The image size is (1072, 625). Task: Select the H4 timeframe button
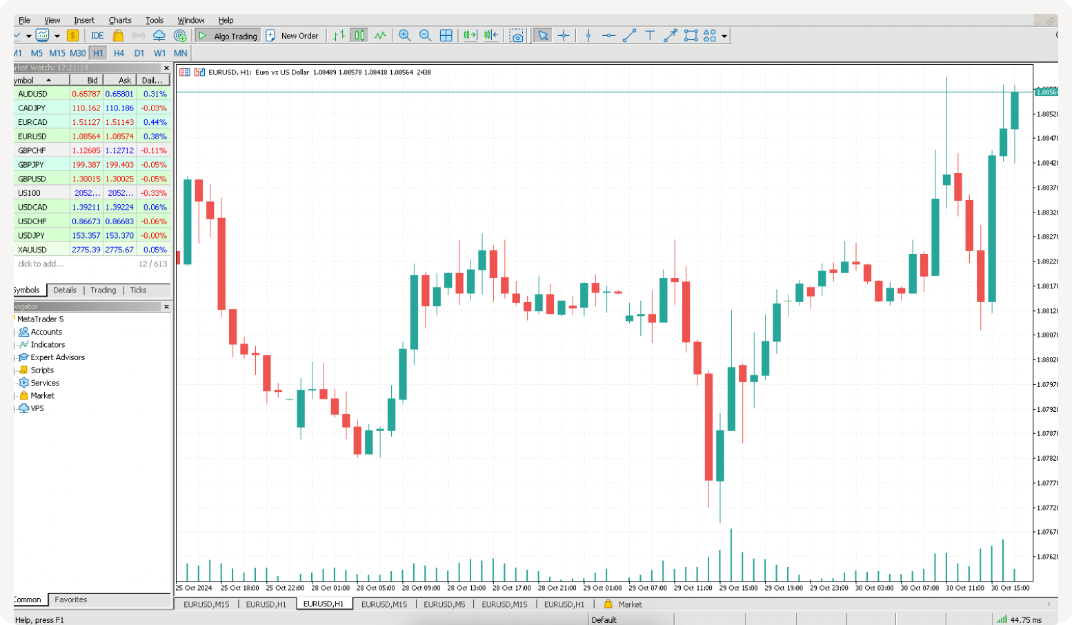pos(119,53)
